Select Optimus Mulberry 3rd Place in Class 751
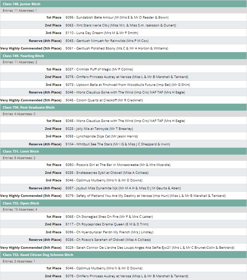 point(104,180)
